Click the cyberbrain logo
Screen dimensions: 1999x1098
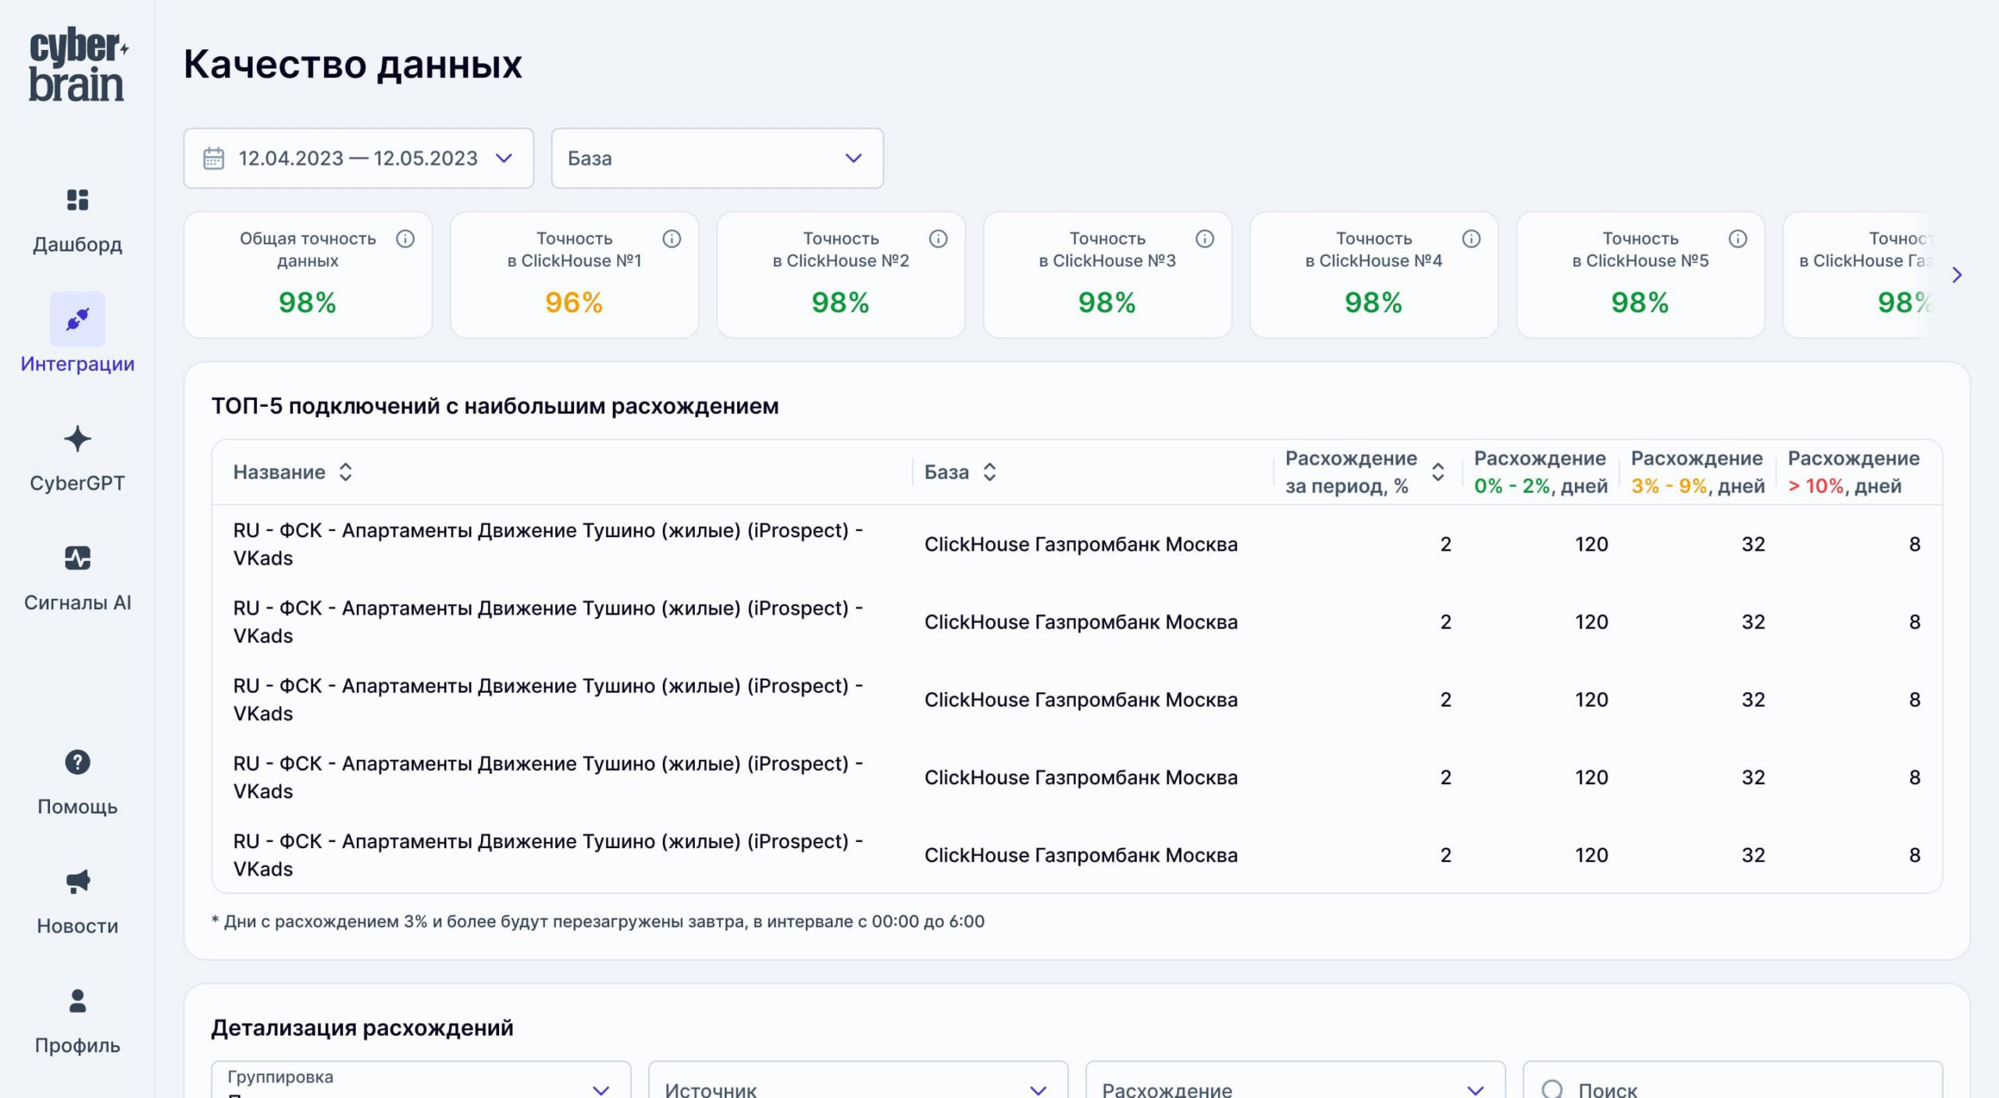coord(77,66)
